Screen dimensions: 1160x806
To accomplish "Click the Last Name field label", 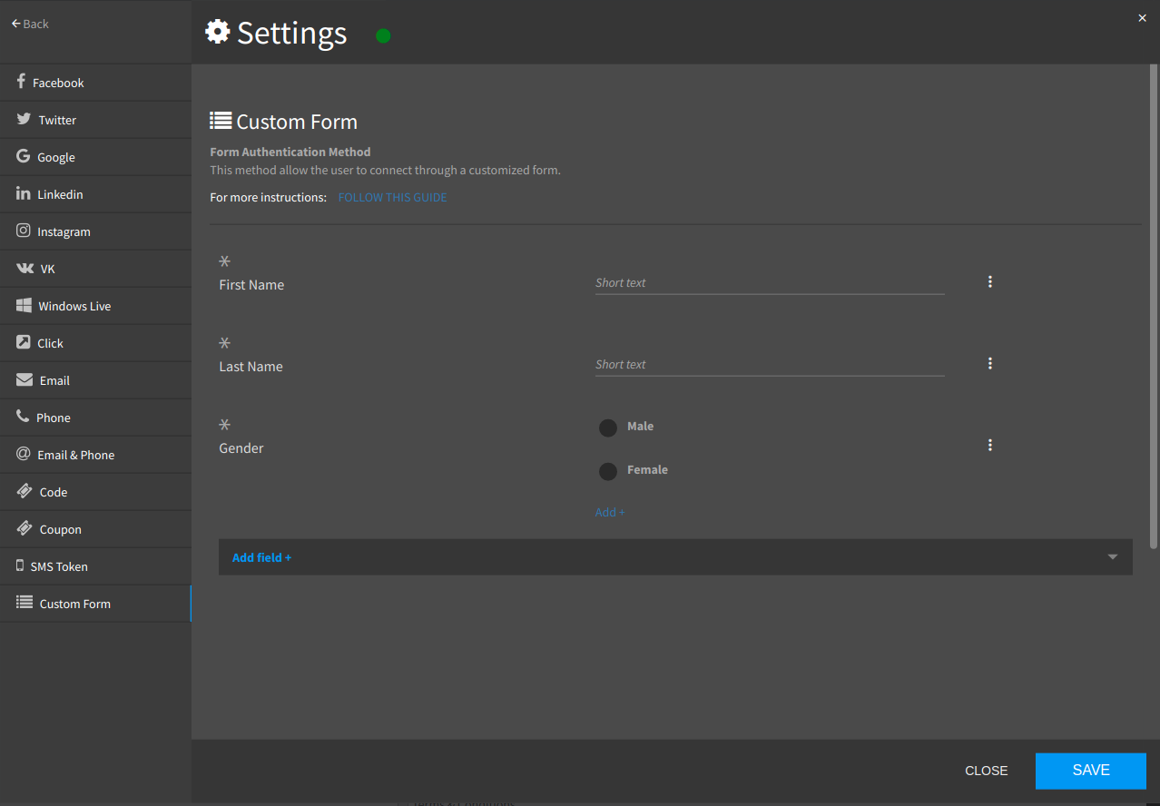I will point(251,367).
